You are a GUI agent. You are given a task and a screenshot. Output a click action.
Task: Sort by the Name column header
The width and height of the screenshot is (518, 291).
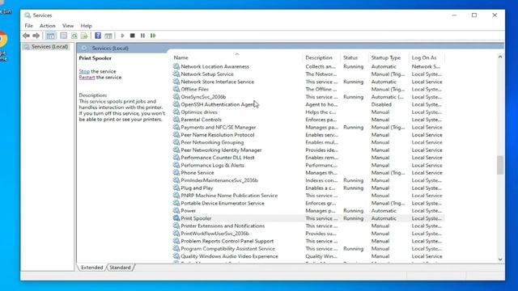click(236, 57)
